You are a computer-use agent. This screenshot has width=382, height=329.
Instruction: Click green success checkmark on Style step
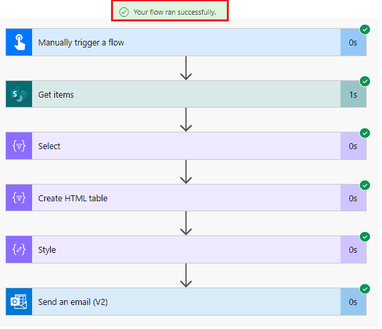[365, 237]
